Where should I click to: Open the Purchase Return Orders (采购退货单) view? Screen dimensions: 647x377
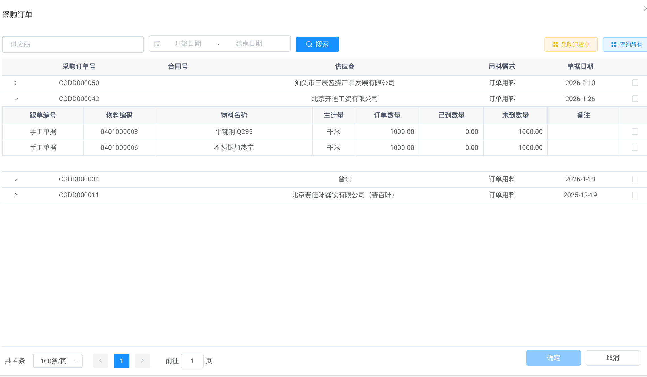point(571,45)
